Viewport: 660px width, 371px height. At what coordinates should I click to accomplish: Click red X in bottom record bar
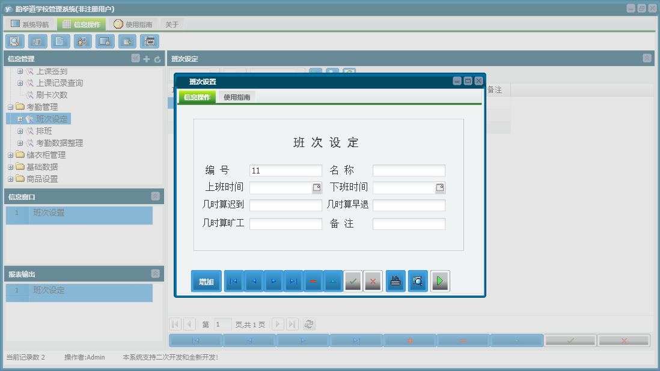[624, 340]
